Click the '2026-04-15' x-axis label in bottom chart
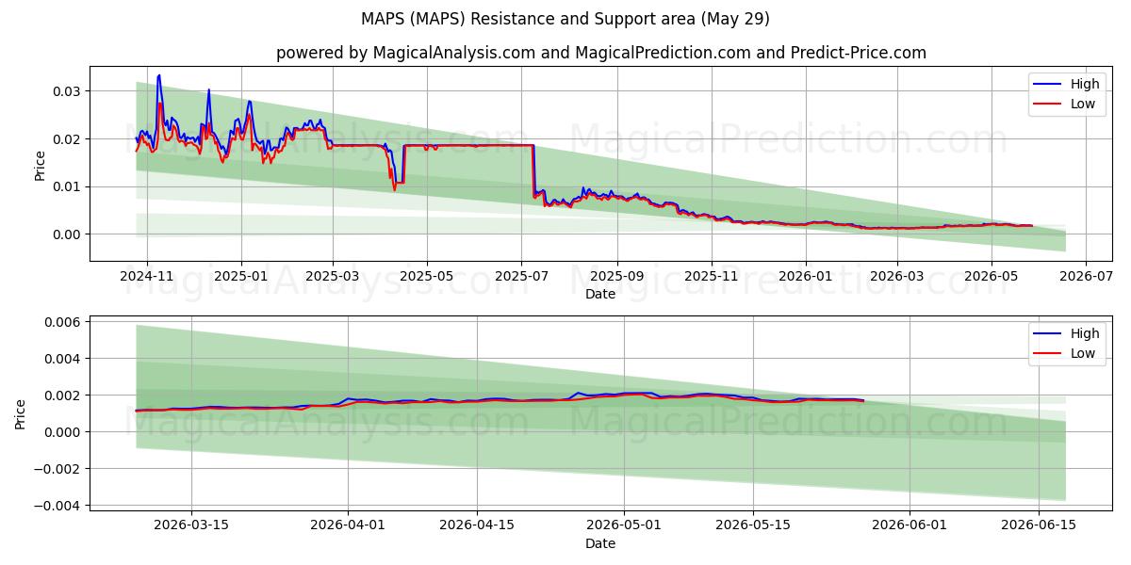Image resolution: width=1131 pixels, height=565 pixels. [477, 526]
